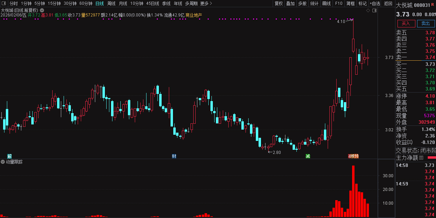This screenshot has width=436, height=218.
Task: Click the diamond icon atop the chart
Action: point(368,11)
